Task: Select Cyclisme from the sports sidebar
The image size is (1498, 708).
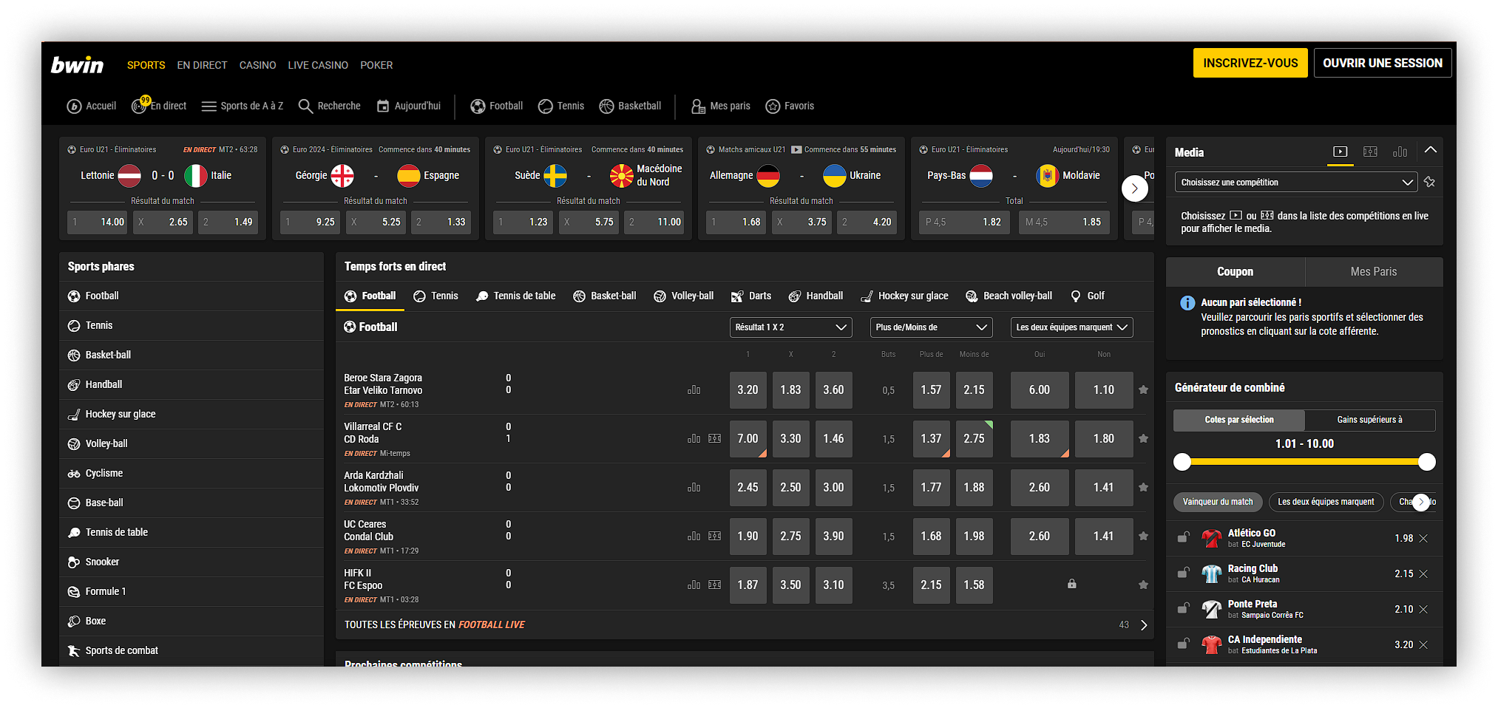Action: [104, 473]
